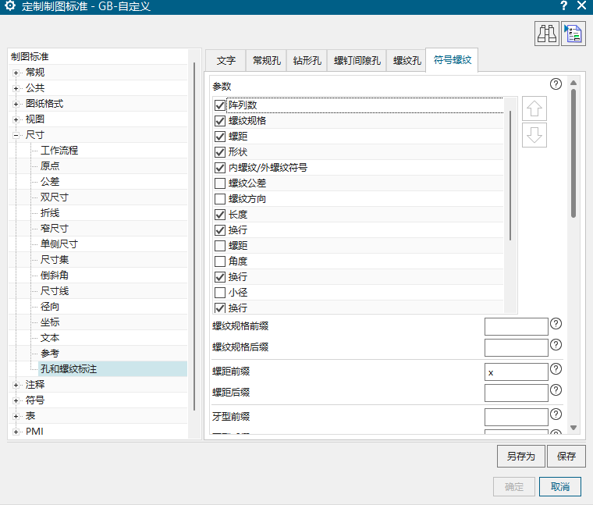Select 径向 in the tree

coord(50,307)
